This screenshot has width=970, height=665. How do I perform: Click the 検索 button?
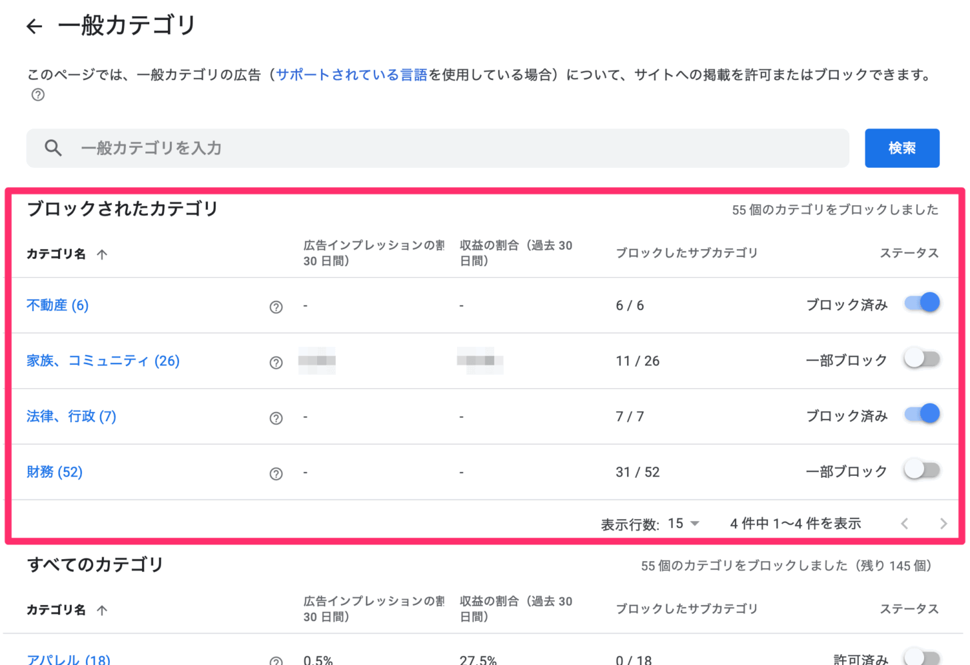coord(902,148)
